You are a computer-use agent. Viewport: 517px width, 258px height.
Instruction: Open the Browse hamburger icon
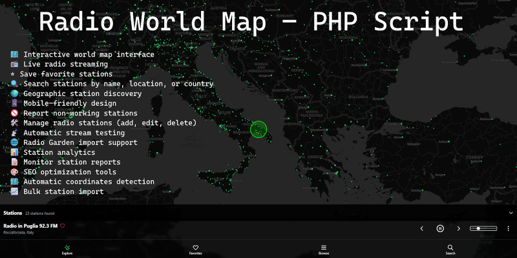324,248
